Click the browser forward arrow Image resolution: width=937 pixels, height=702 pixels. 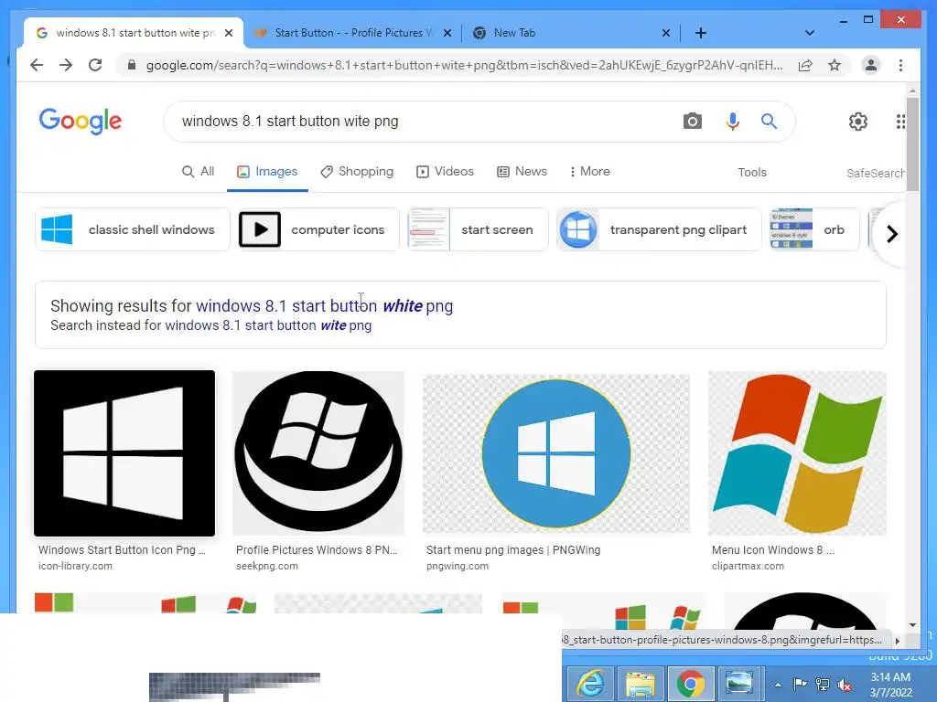click(66, 65)
